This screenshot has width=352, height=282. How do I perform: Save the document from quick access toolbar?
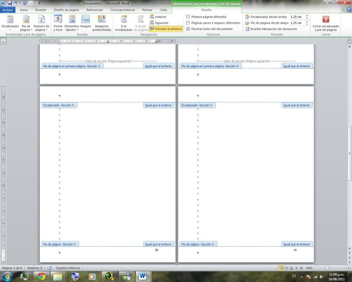(x=10, y=3)
